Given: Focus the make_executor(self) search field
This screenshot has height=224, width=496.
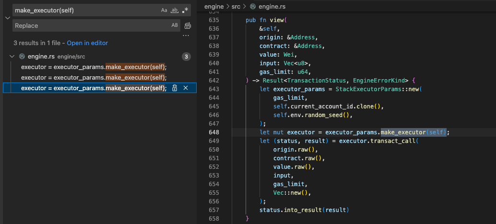Looking at the screenshot, I should [x=86, y=10].
